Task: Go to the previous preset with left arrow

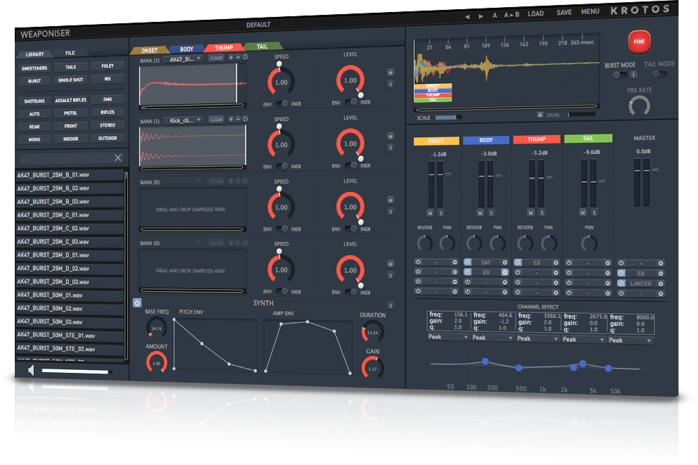Action: 467,16
